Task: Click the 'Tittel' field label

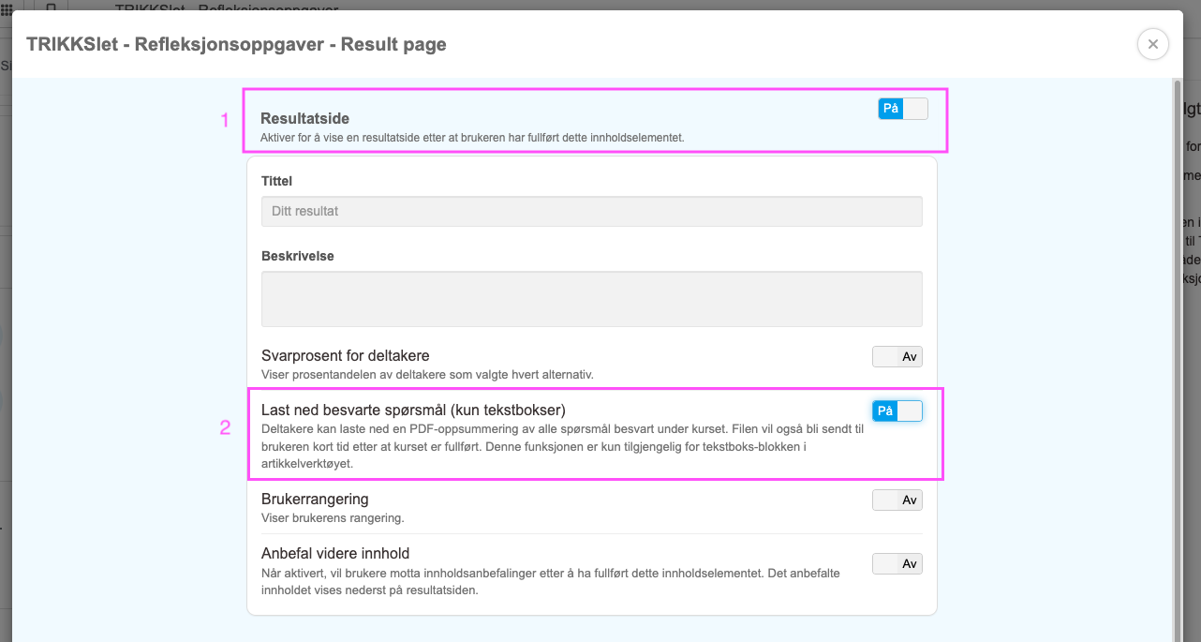Action: (x=277, y=180)
